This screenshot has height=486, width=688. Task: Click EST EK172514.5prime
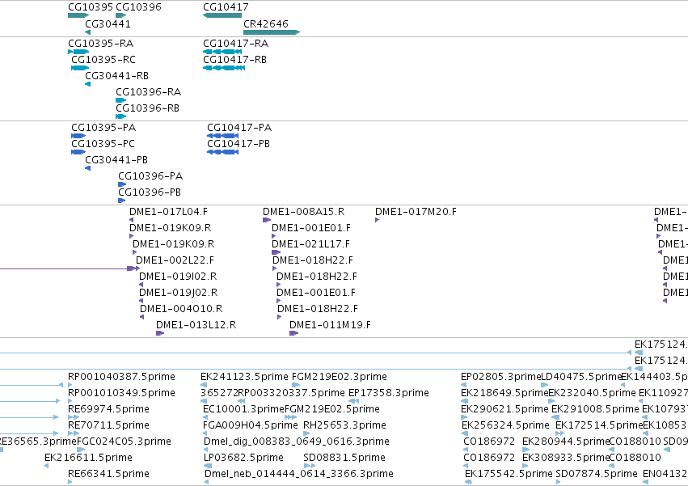click(599, 425)
